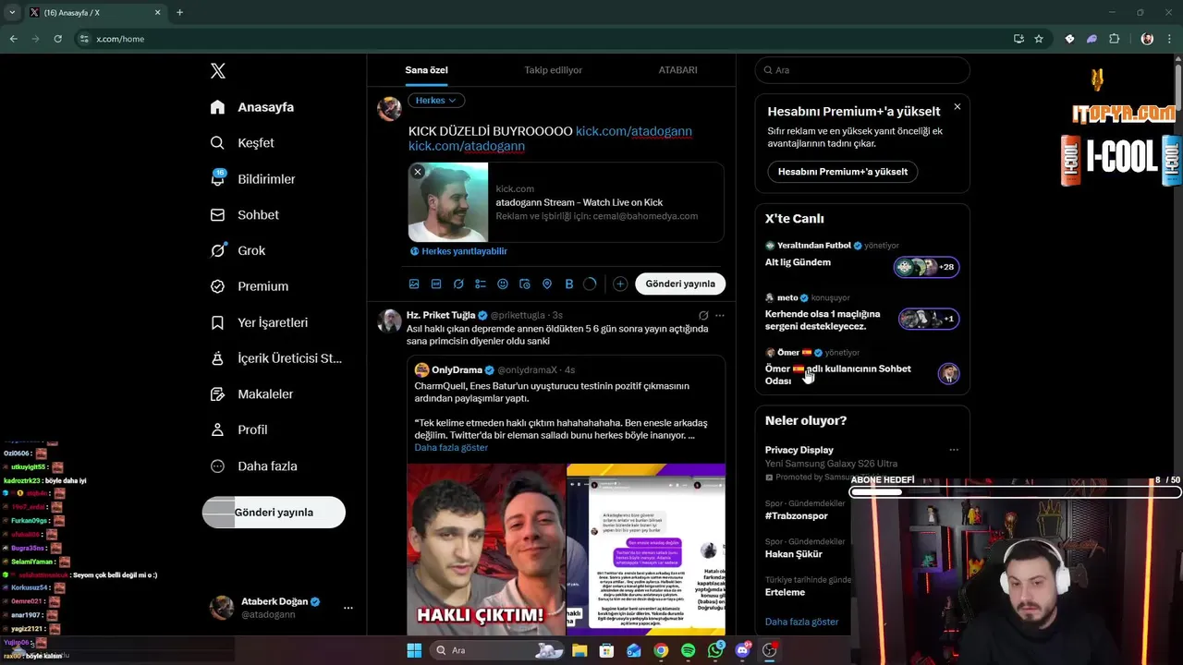
Task: Add a GIF to the post
Action: click(436, 284)
